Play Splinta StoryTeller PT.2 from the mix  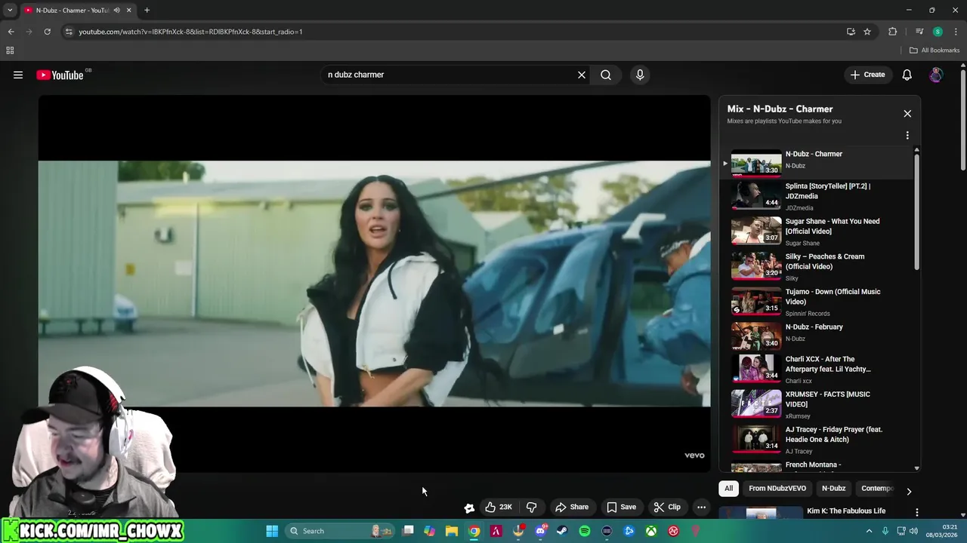click(816, 196)
